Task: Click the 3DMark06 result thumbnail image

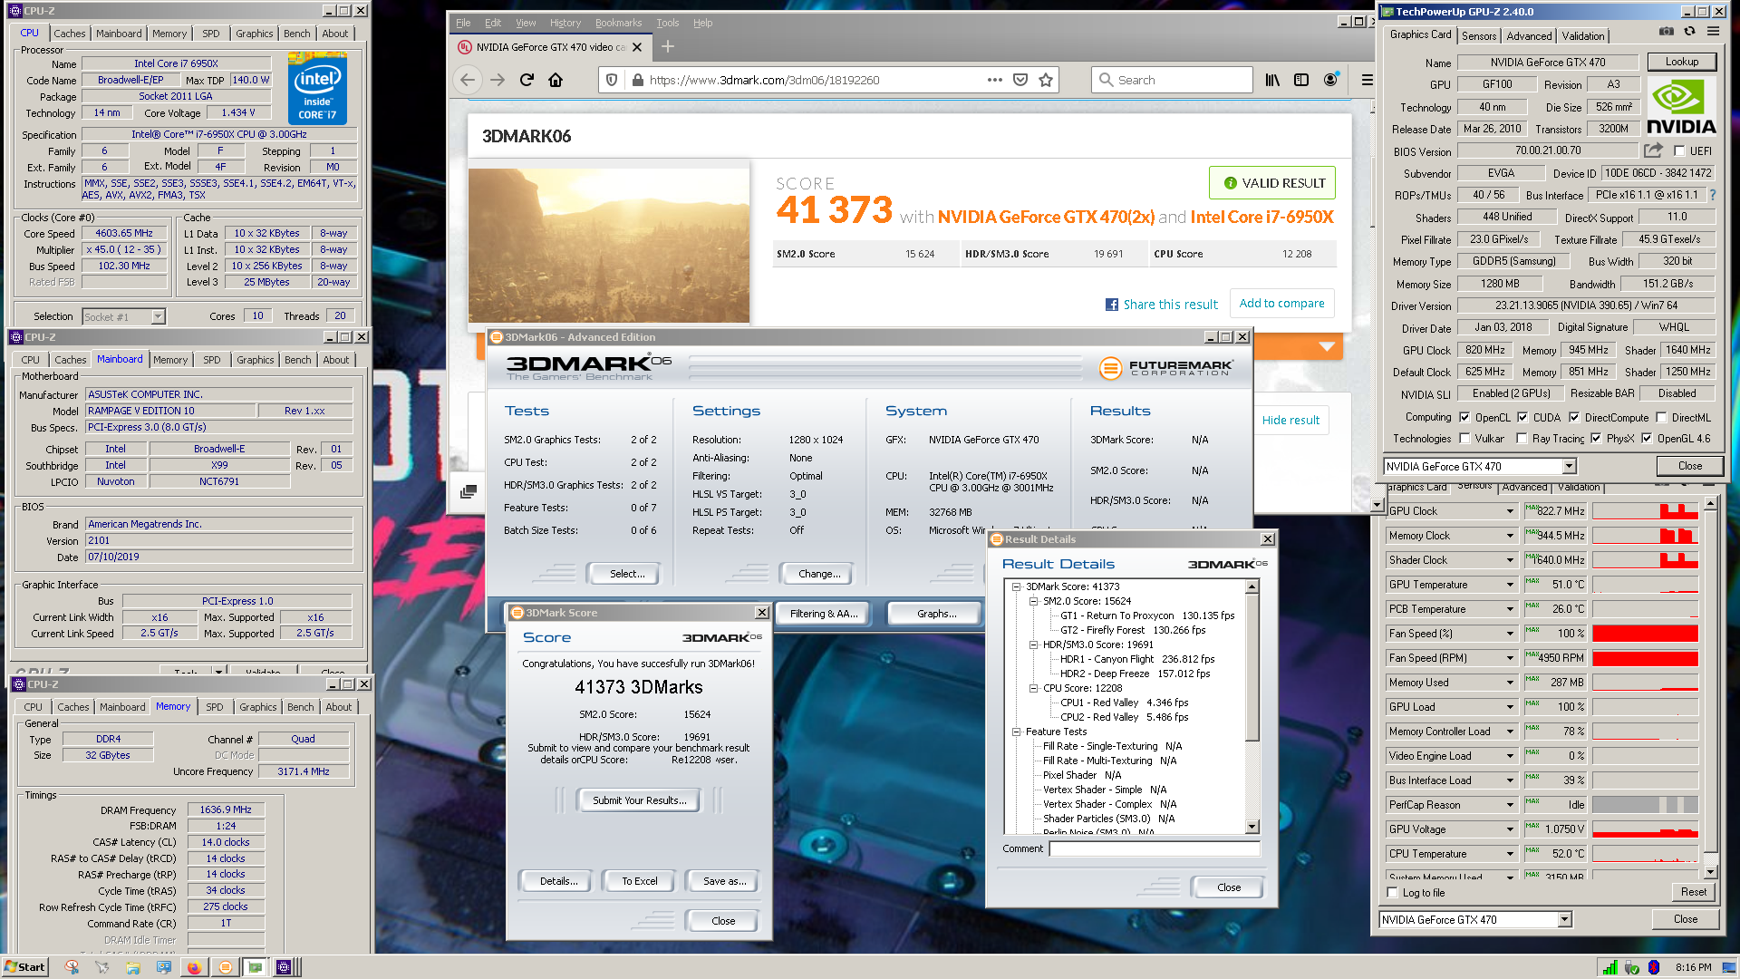Action: click(609, 245)
